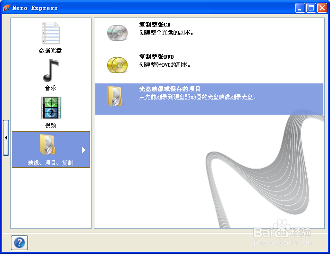Click the silver discs icon for 复制整张CD
The image size is (330, 254).
pos(117,33)
